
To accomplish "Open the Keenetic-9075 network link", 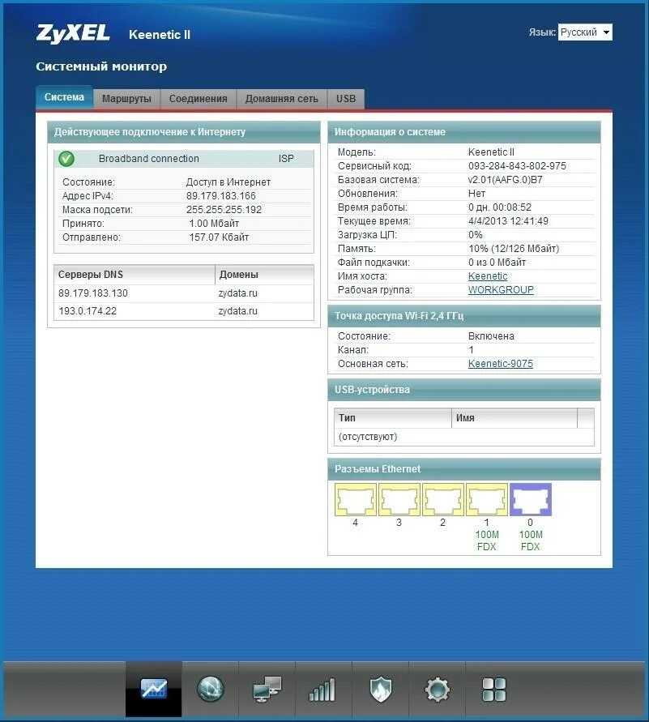I will (x=501, y=364).
